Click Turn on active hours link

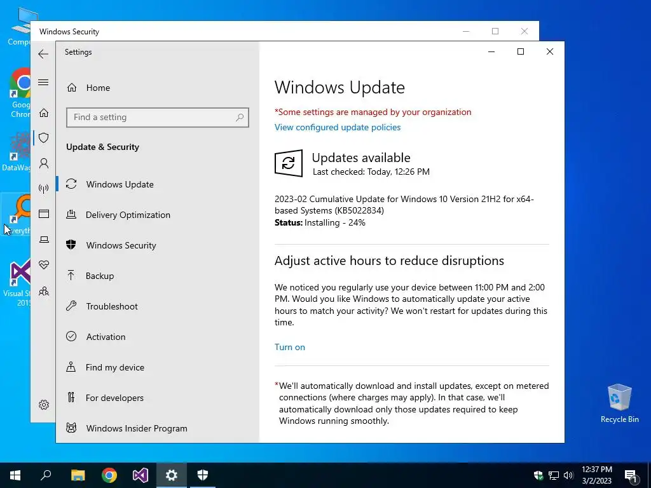point(290,347)
